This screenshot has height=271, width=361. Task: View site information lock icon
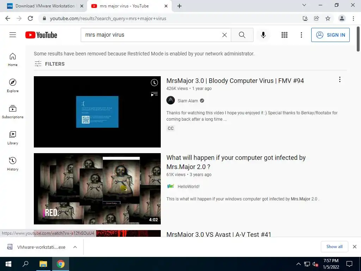44,18
